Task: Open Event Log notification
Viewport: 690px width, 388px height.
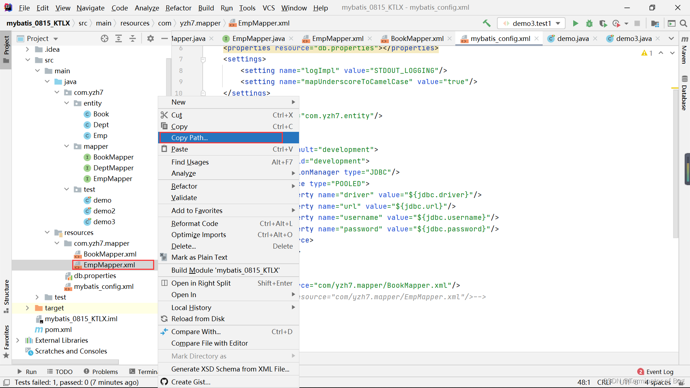Action: pos(655,372)
